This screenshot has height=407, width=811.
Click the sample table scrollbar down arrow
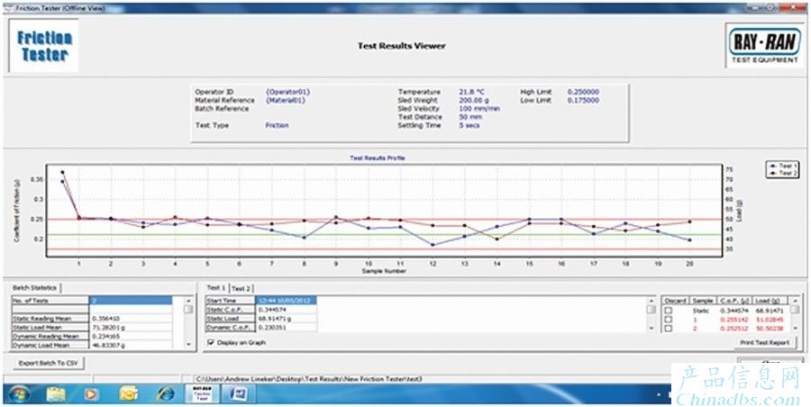click(793, 328)
